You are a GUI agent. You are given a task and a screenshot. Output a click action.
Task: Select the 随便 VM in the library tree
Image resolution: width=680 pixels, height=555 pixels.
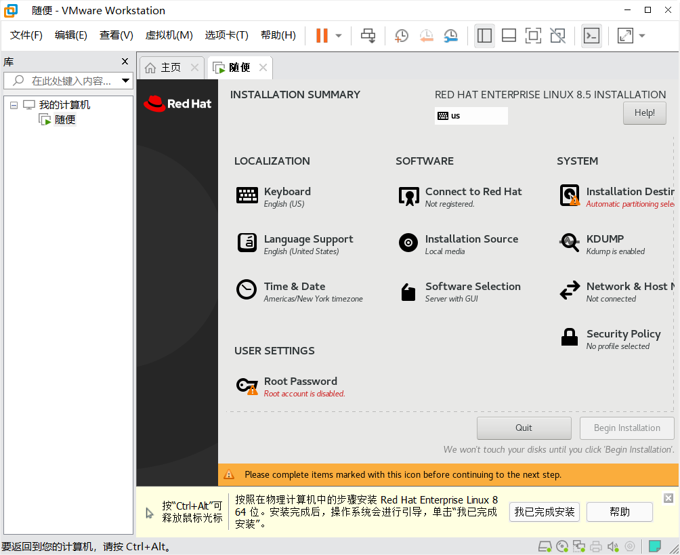tap(65, 119)
